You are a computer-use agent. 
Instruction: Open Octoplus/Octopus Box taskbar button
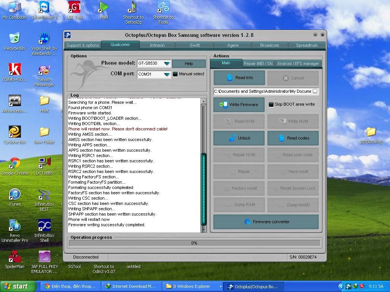tap(253, 287)
